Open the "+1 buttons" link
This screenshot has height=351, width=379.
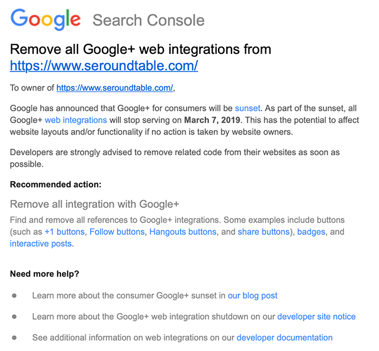[x=65, y=232]
